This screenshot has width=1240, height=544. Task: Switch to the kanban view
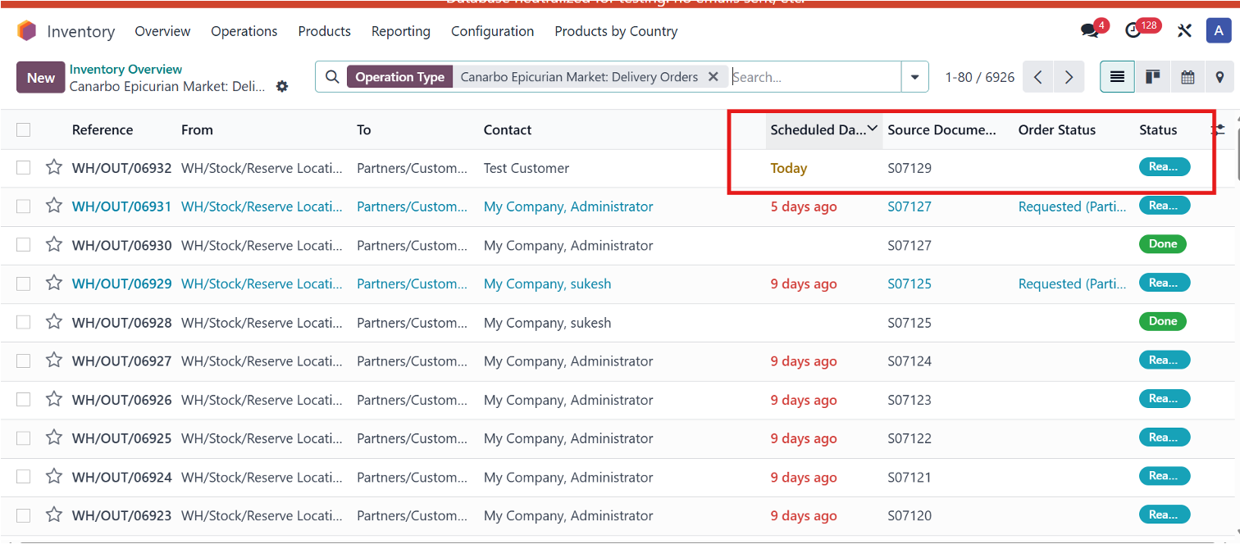coord(1152,77)
